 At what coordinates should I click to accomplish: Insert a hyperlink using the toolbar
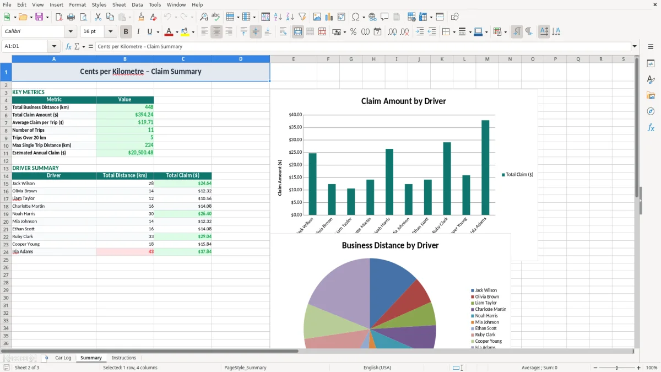[372, 17]
